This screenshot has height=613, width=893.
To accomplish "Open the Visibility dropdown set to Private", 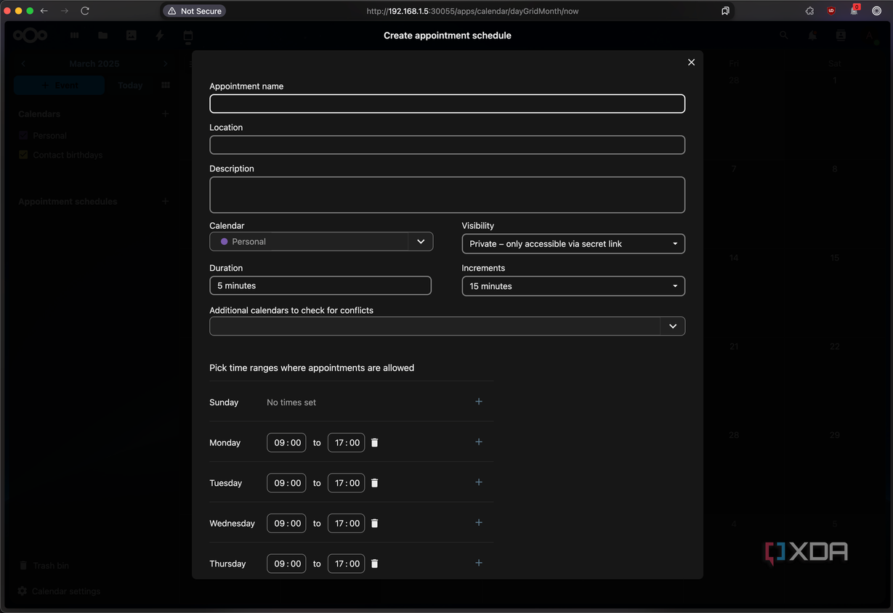I will 573,244.
